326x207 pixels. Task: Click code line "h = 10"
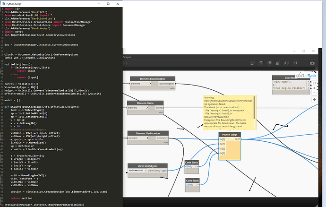(x=15, y=126)
